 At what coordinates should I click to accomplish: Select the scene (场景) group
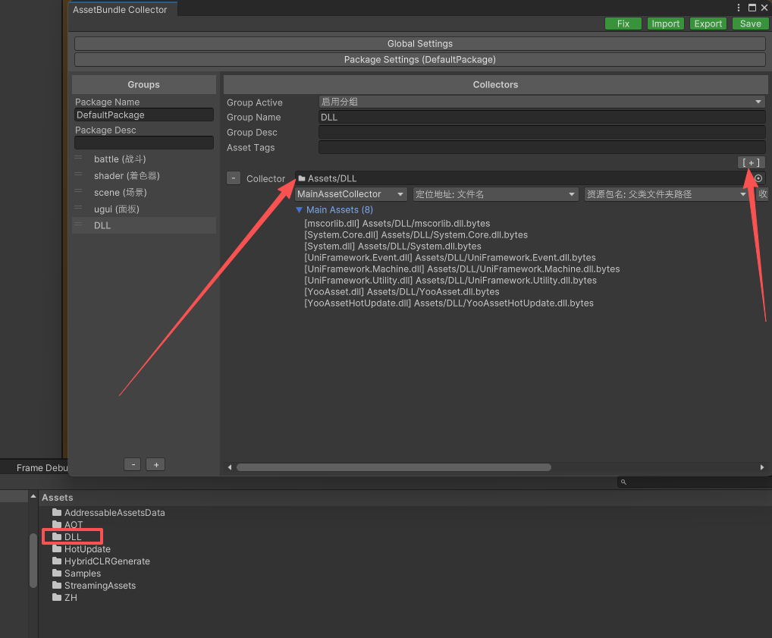click(x=144, y=193)
